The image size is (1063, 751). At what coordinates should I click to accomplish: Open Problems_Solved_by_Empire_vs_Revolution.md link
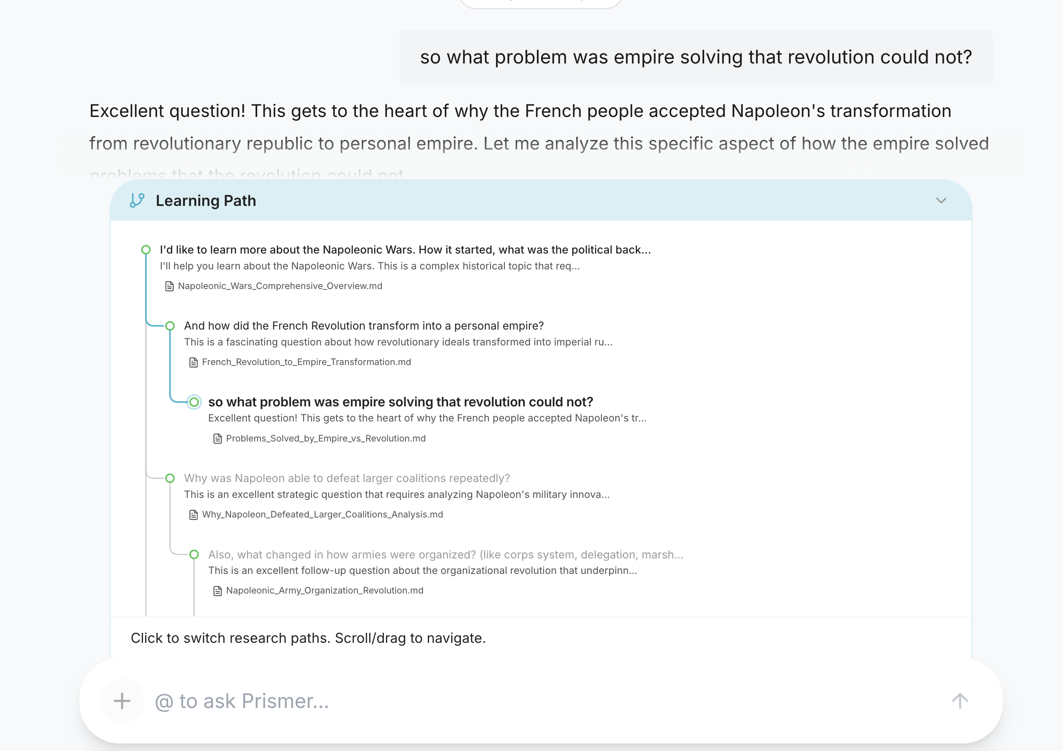(325, 439)
